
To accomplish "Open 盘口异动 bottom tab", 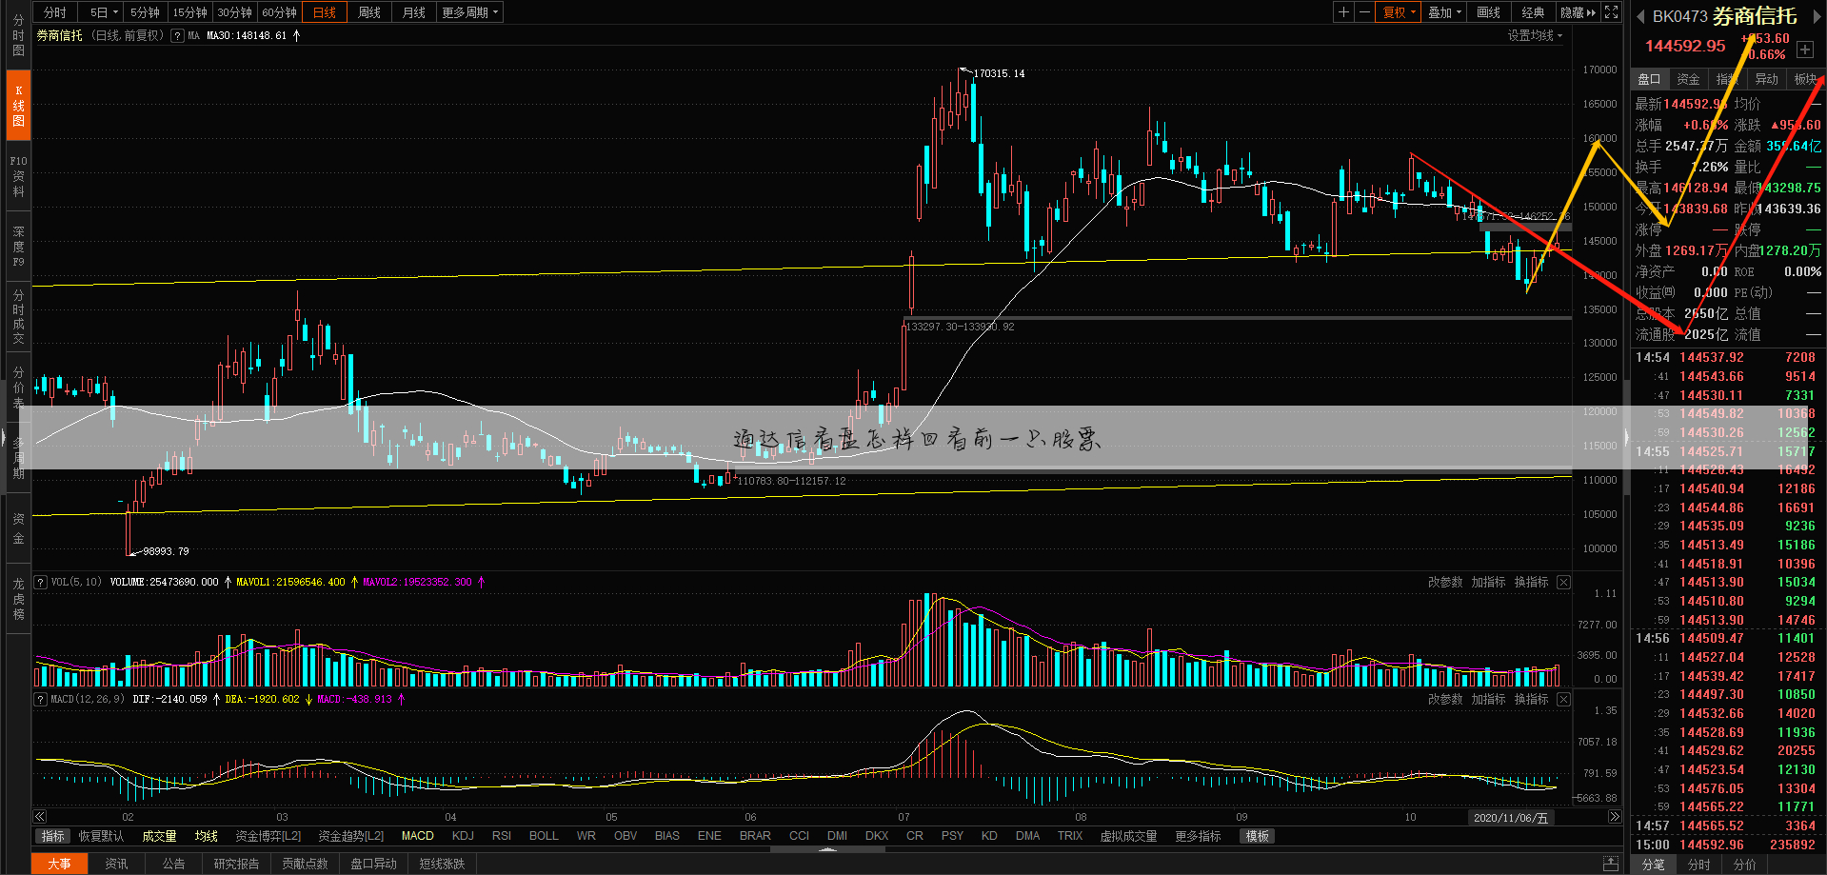I will [x=373, y=864].
